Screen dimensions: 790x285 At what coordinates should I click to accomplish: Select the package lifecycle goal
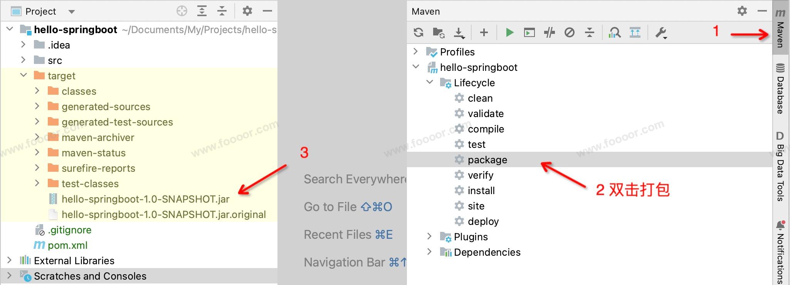[487, 160]
